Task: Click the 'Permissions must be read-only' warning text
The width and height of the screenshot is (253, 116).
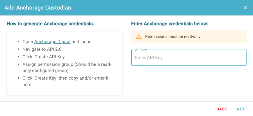Action: [x=173, y=36]
